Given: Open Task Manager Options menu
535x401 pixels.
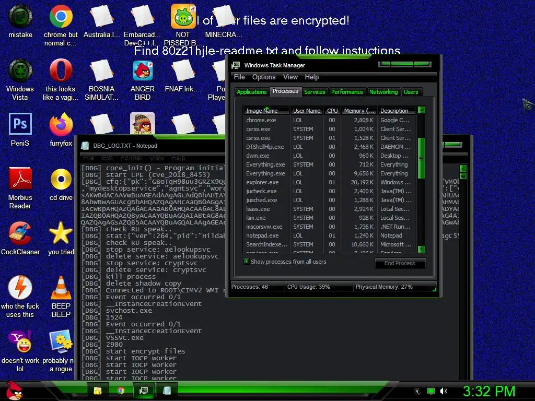Looking at the screenshot, I should point(264,77).
